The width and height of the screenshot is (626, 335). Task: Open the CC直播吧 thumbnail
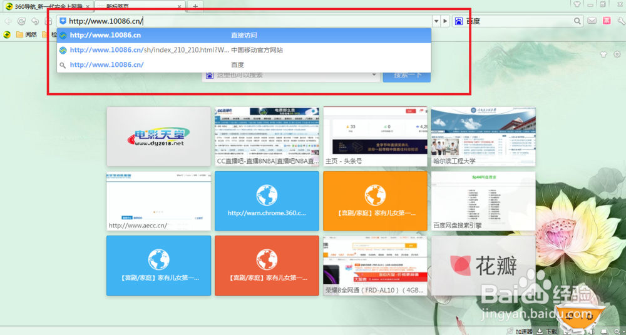[267, 136]
